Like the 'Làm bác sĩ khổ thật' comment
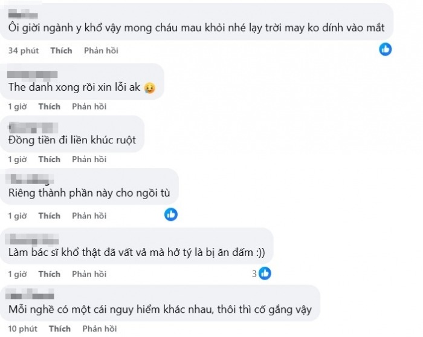 pos(50,274)
